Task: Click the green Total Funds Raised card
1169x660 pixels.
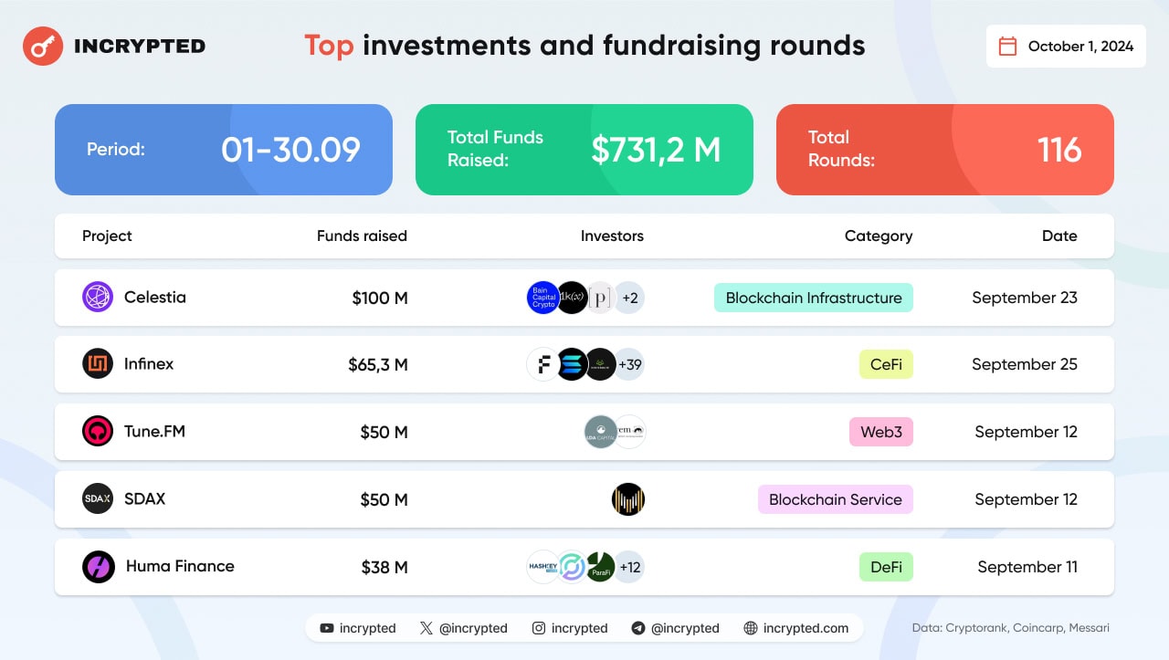Action: pos(584,150)
